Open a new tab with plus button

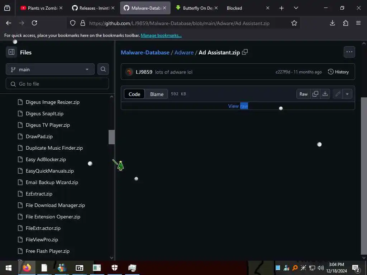point(282,8)
